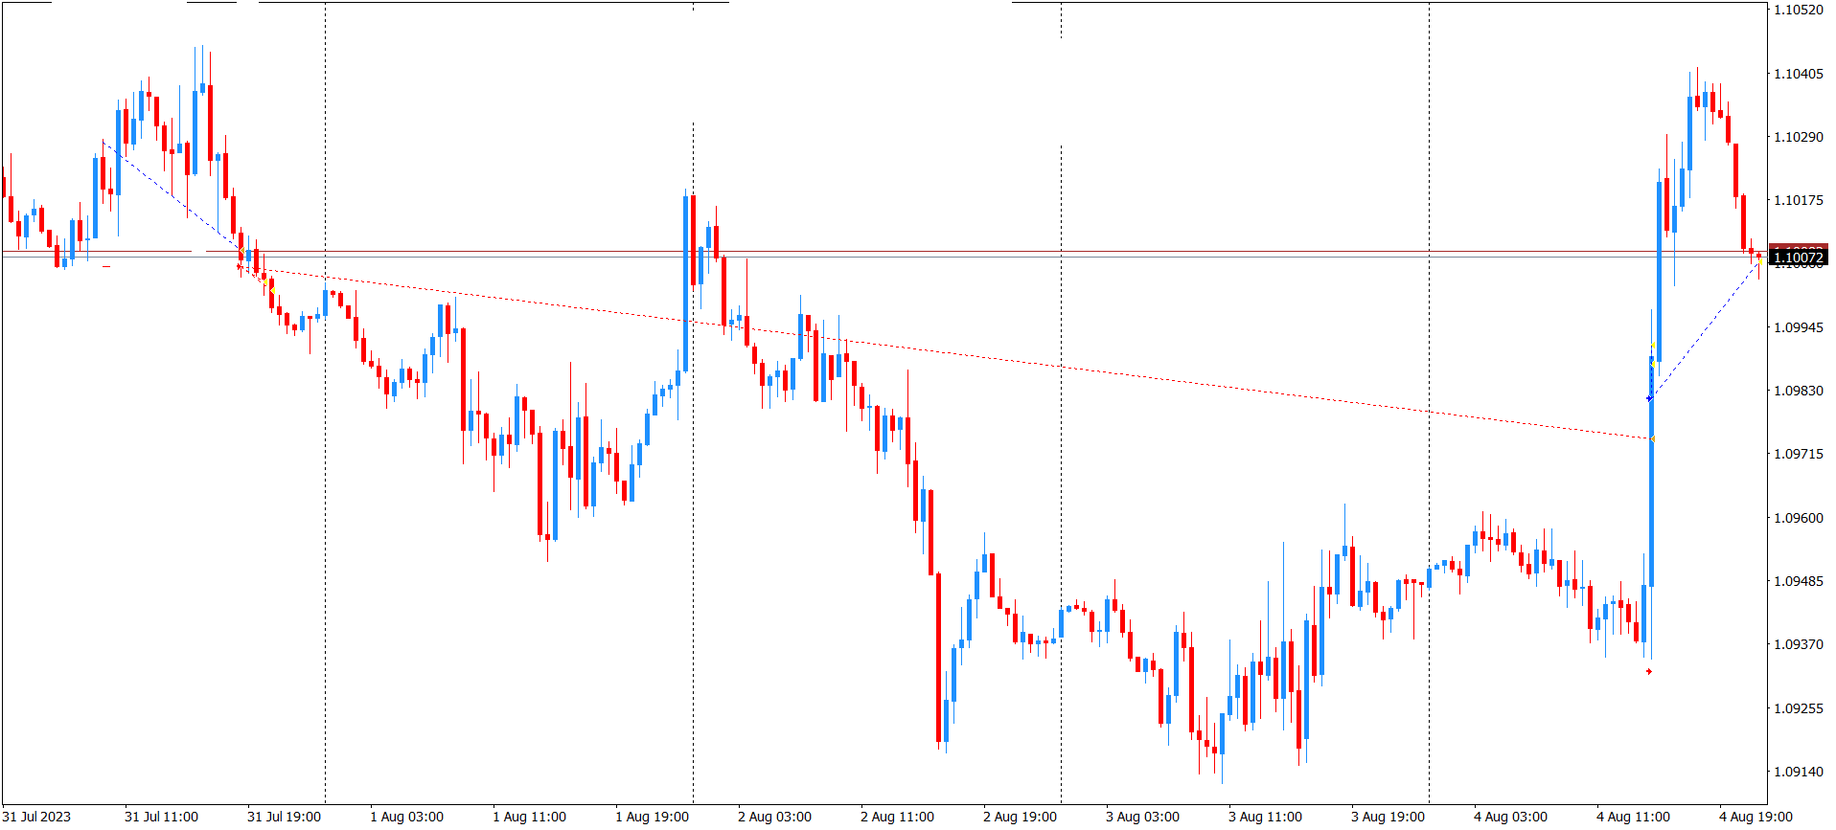The image size is (1836, 830).
Task: Click the 1.09715 price axis label
Action: 1799,454
